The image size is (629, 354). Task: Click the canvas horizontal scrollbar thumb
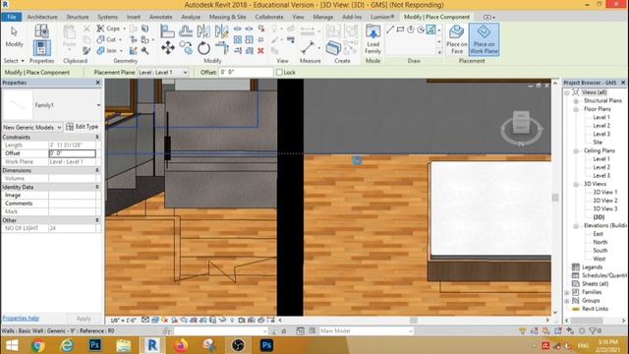click(x=414, y=321)
